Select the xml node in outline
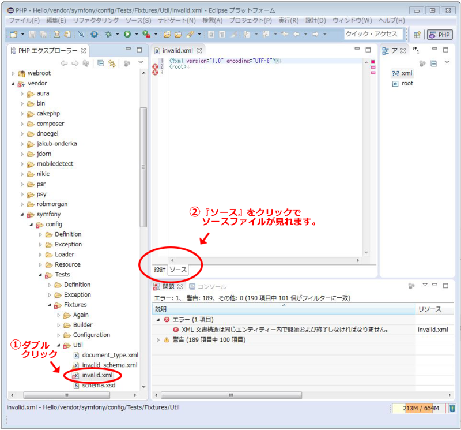 tap(402, 73)
